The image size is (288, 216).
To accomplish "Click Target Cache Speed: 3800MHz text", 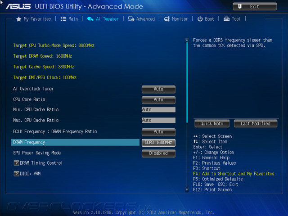I will click(44, 67).
